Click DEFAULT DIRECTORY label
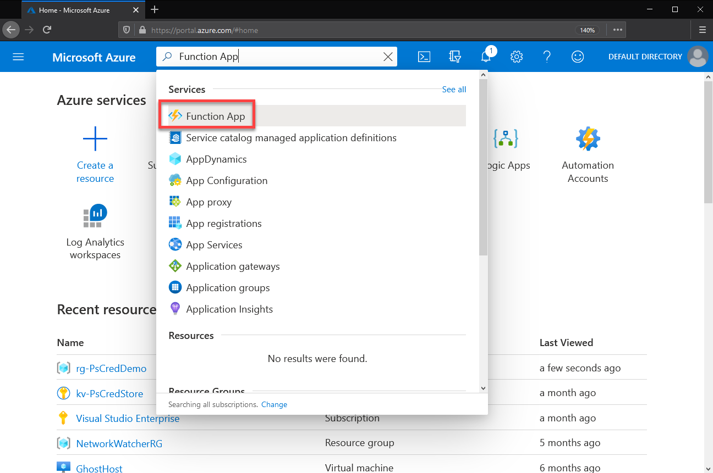Image resolution: width=713 pixels, height=473 pixels. click(x=645, y=57)
